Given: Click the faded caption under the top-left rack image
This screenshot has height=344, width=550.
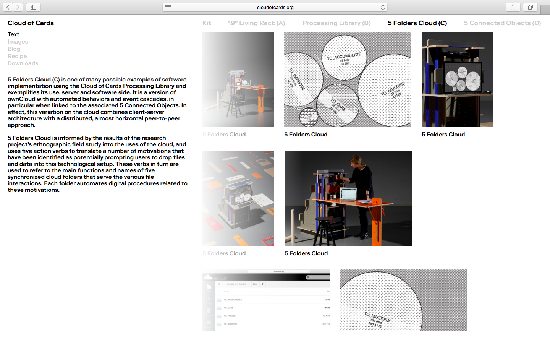Looking at the screenshot, I should [224, 135].
